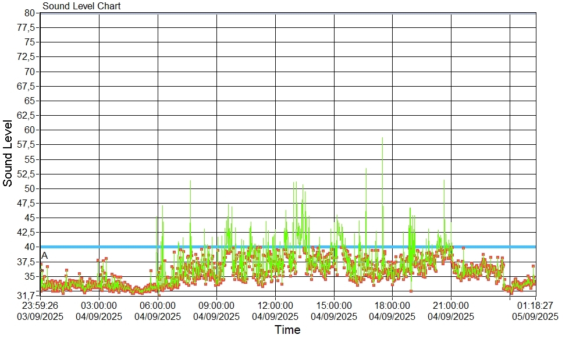This screenshot has width=576, height=342.
Task: Click the "Sound Level Chart" title
Action: click(81, 6)
